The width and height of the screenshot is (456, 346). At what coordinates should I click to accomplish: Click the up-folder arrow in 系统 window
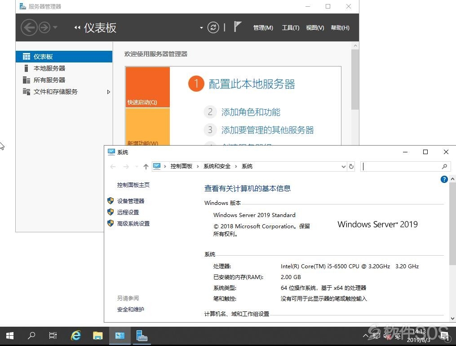click(x=146, y=166)
